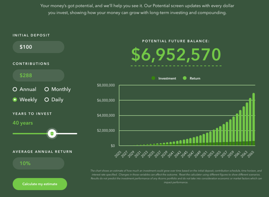
Task: Click the Average Annual Return 10% field
Action: pos(38,163)
